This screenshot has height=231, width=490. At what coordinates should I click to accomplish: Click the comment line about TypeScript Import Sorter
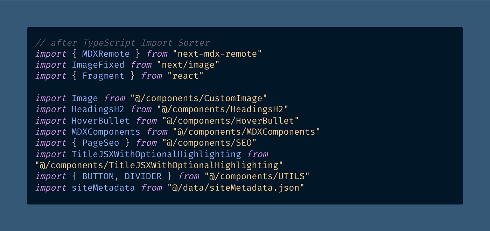(122, 43)
